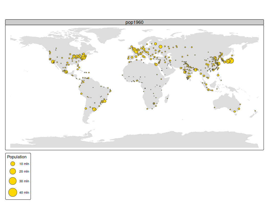This screenshot has height=222, width=269.
Task: Click the Population legend title
Action: [17, 157]
